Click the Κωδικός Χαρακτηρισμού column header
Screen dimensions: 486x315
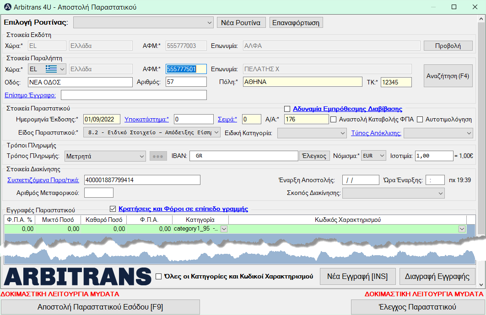(347, 220)
